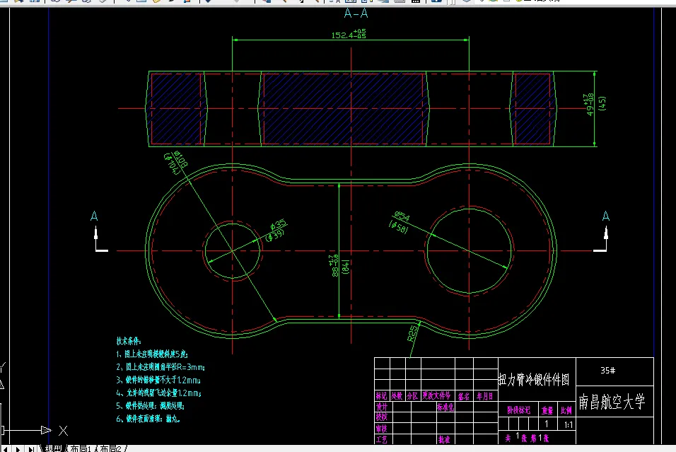Select the 1:1 scale value
The width and height of the screenshot is (676, 452).
tap(569, 425)
